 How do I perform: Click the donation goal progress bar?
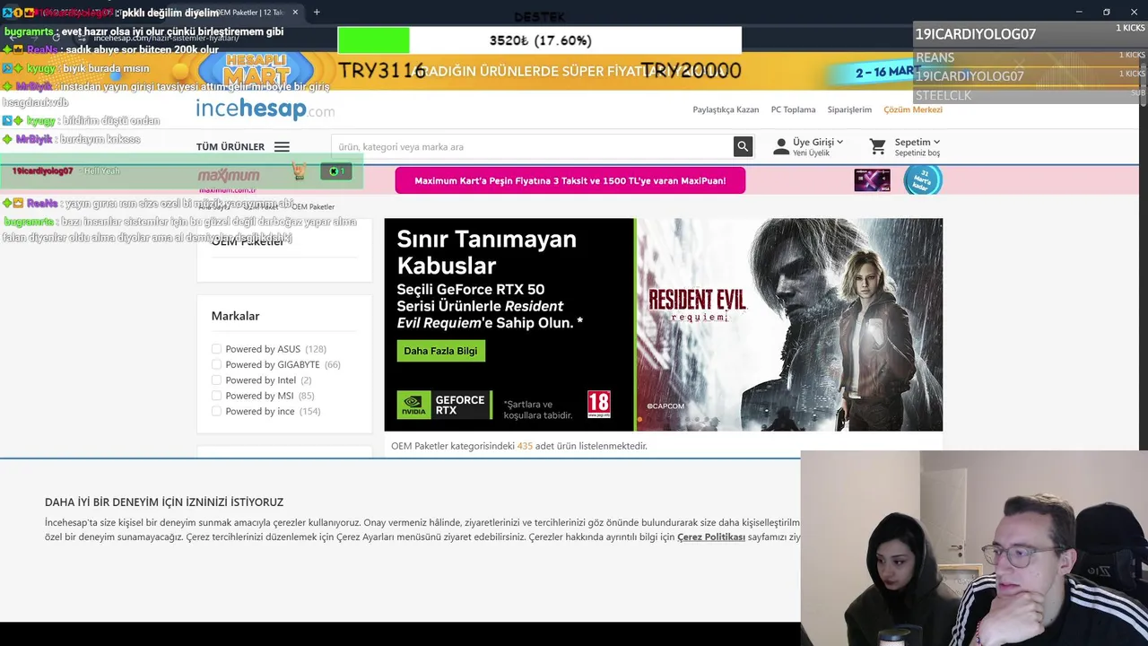tap(539, 40)
